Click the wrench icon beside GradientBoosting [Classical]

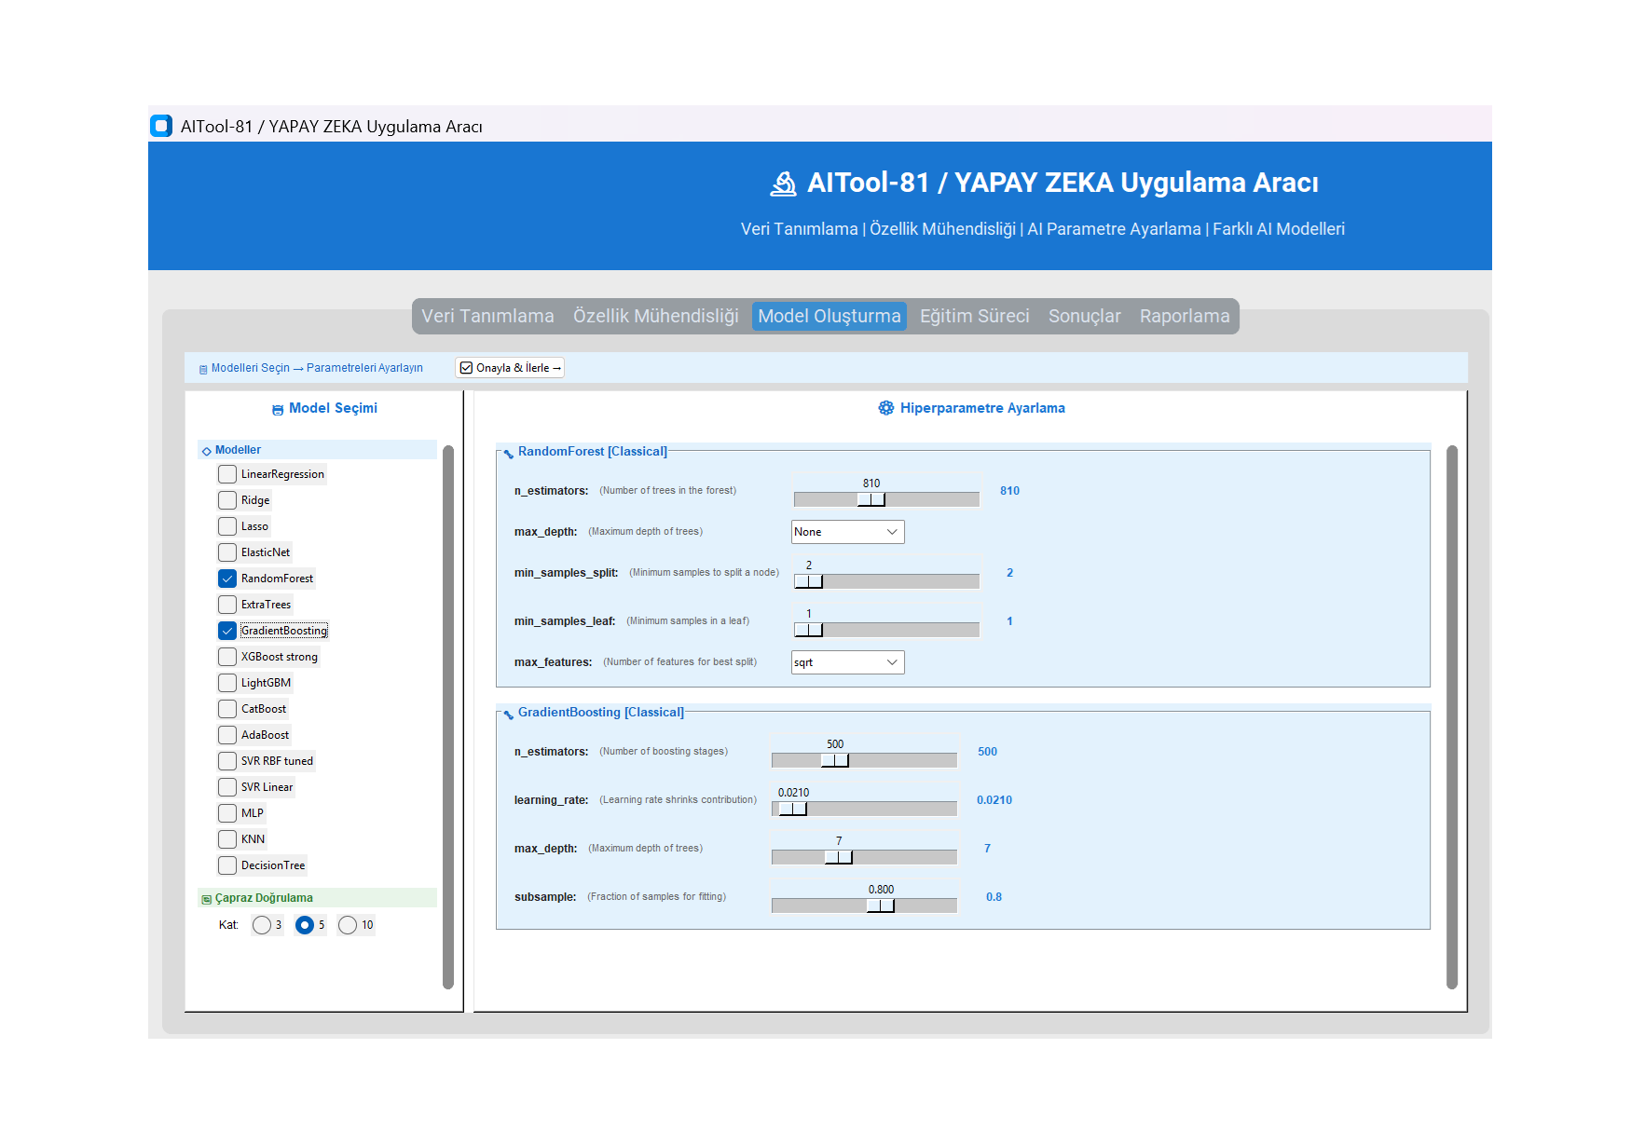(x=509, y=714)
